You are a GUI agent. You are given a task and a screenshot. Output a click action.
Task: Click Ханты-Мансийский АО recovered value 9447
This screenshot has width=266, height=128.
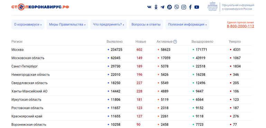(200, 91)
